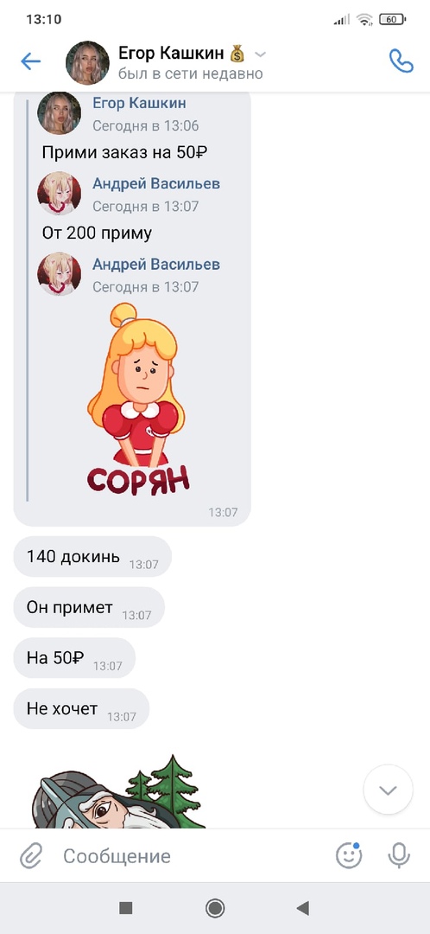
Task: Start a call with phone icon
Action: click(401, 61)
